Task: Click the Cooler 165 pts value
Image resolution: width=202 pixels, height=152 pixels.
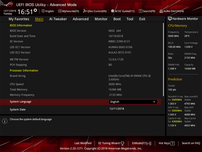Action: [172, 90]
